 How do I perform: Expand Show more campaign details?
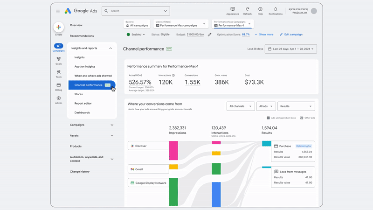click(264, 35)
